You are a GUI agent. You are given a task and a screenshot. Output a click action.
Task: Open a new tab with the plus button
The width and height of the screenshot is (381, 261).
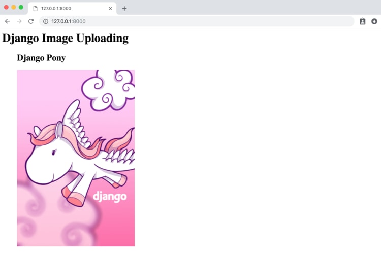[124, 9]
